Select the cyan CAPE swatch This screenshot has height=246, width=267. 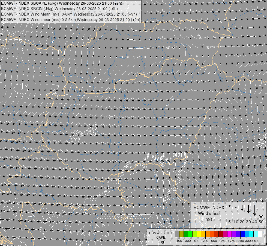(251, 234)
